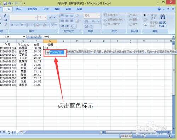Click the formula bar input field
This screenshot has height=140, width=177.
pyautogui.click(x=107, y=37)
